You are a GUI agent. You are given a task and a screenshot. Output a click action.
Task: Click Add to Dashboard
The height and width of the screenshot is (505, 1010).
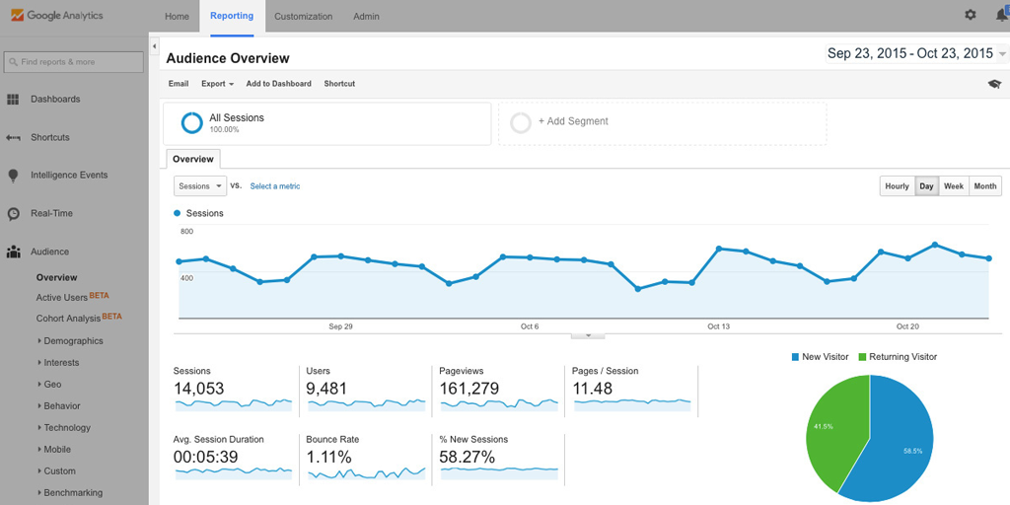278,84
